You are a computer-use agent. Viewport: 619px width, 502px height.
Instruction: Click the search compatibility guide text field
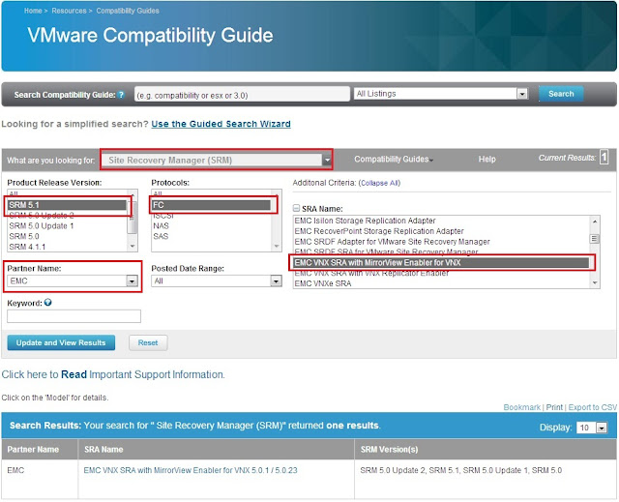point(242,95)
